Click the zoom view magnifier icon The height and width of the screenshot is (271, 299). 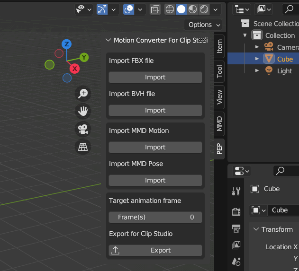83,94
